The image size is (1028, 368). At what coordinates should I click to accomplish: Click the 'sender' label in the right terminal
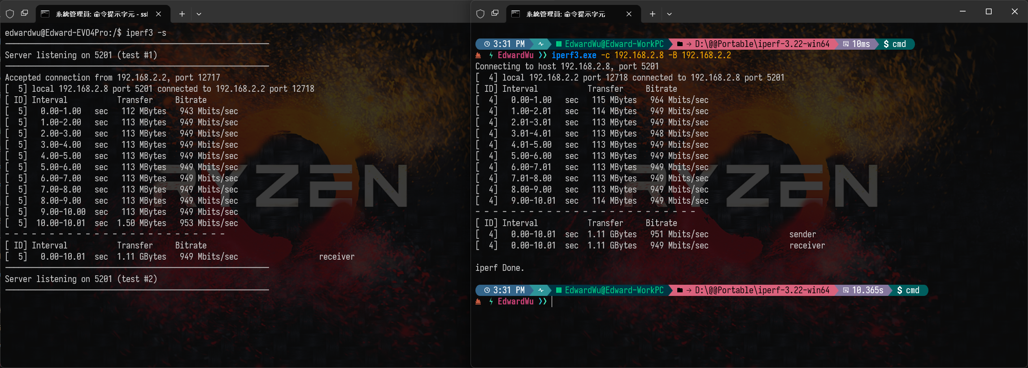click(x=803, y=234)
